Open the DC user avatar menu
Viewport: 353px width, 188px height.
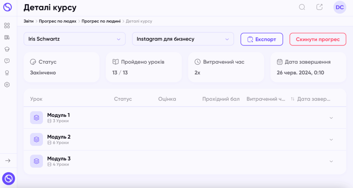click(x=340, y=7)
